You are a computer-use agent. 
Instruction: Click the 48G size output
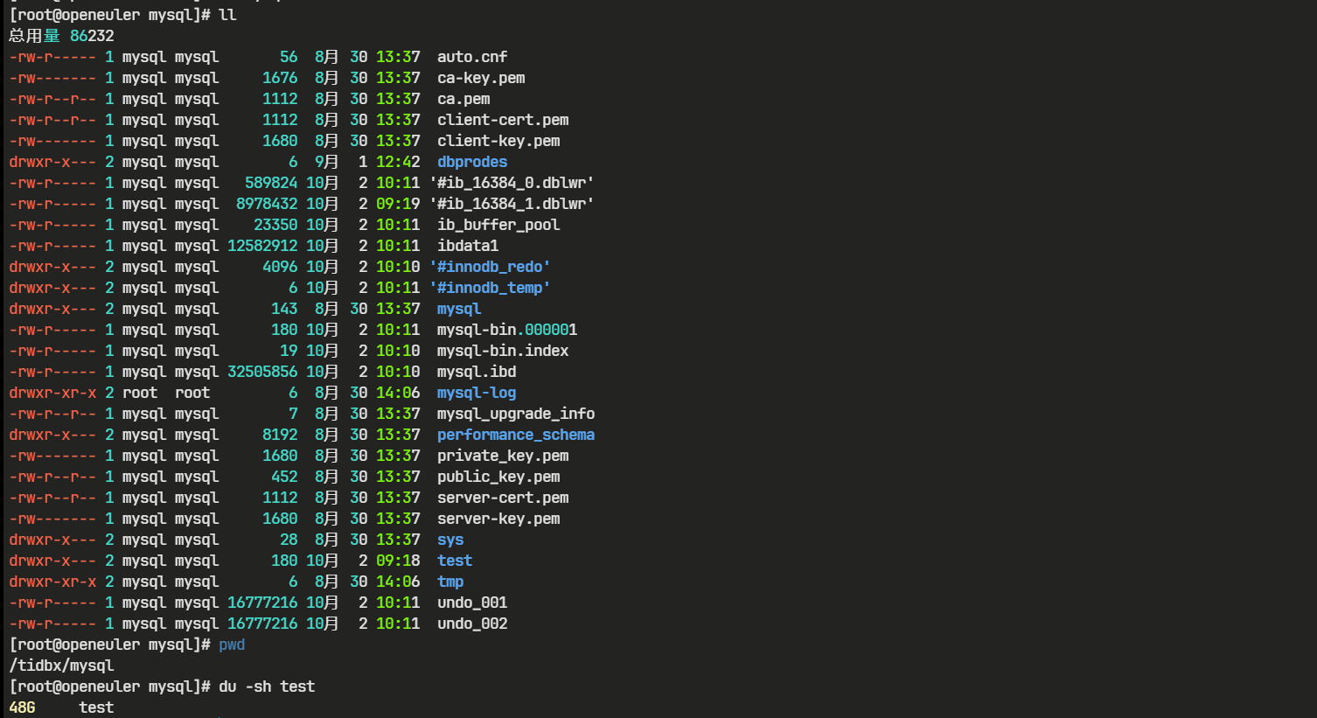(x=22, y=708)
